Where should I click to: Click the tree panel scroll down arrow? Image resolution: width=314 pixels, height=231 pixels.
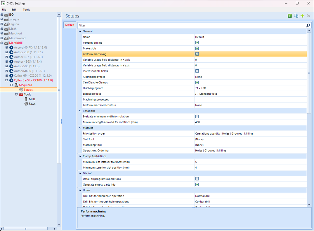click(x=59, y=224)
